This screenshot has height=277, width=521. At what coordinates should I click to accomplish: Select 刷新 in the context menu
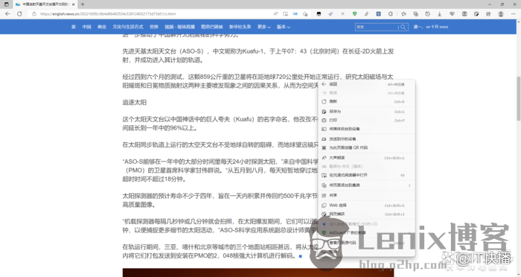pyautogui.click(x=366, y=101)
